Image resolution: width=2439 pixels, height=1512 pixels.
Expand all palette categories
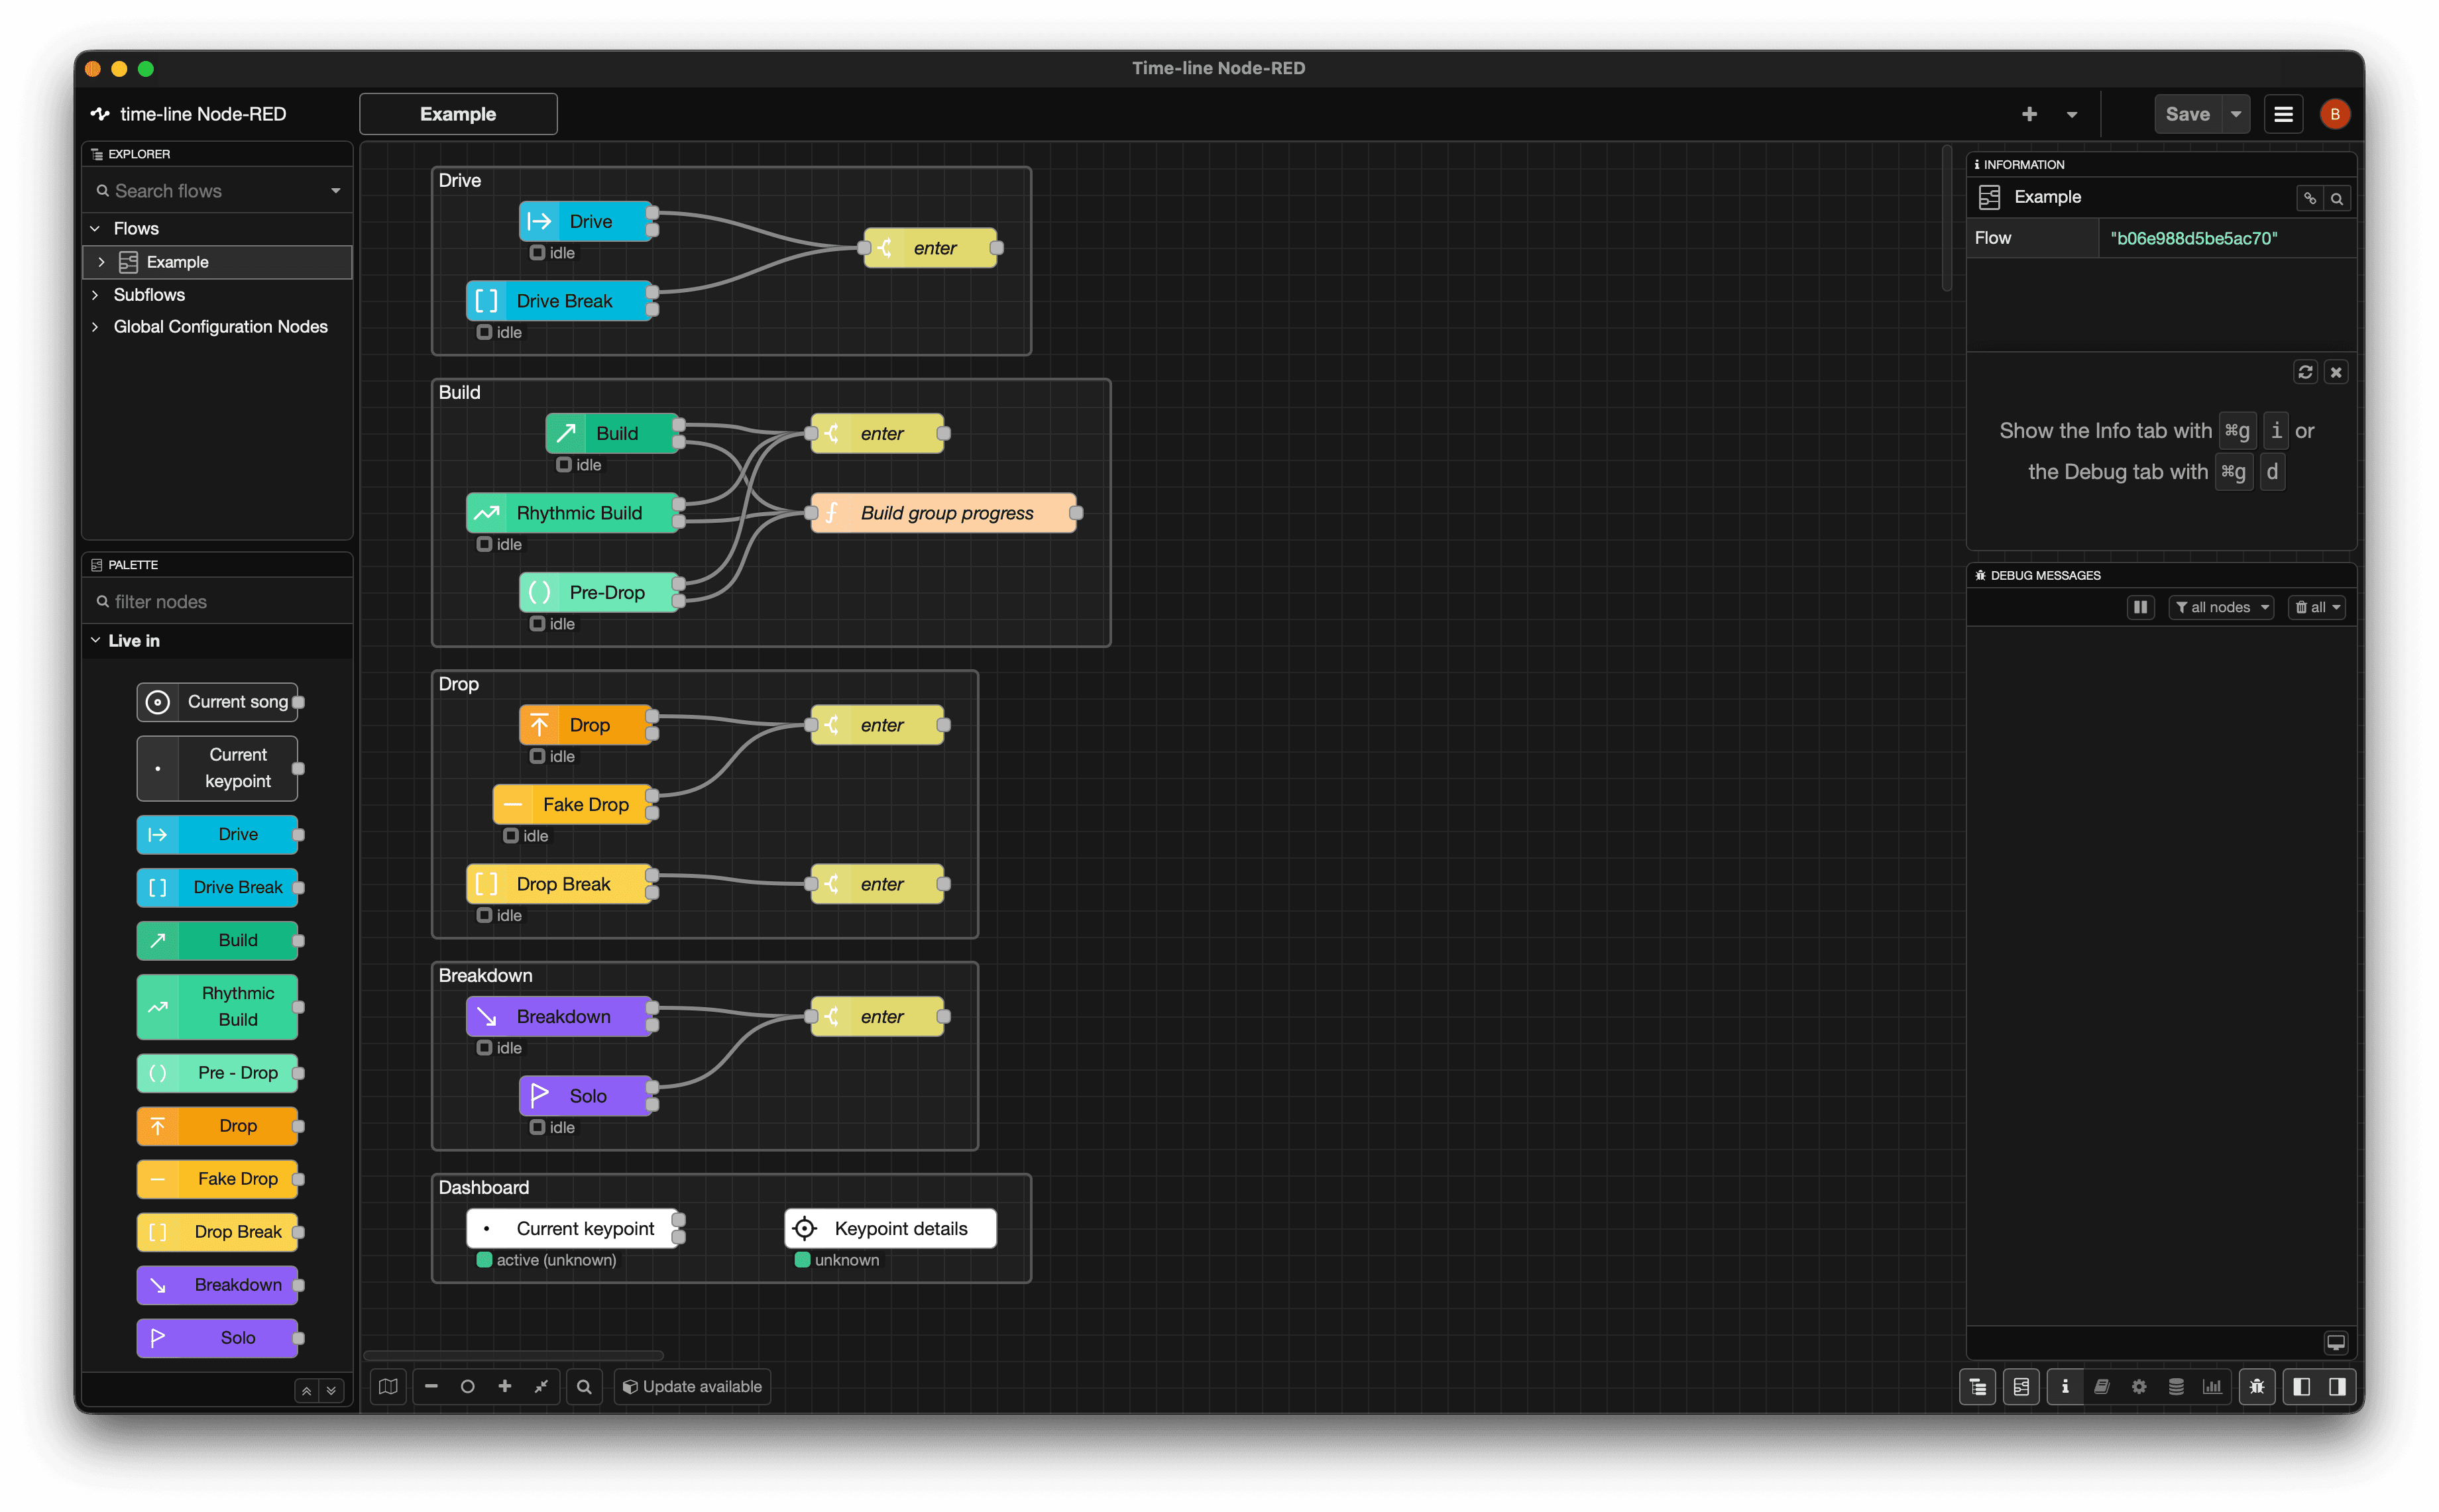(331, 1390)
